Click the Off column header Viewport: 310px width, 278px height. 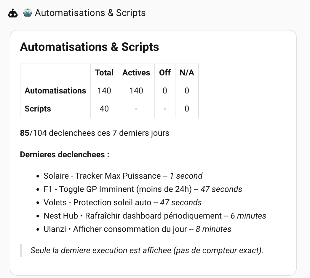click(x=164, y=72)
